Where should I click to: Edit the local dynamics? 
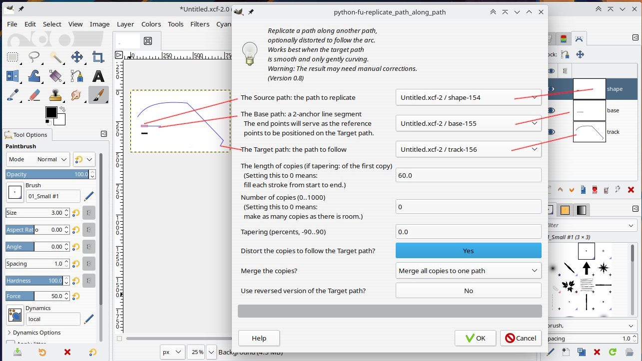tap(89, 319)
